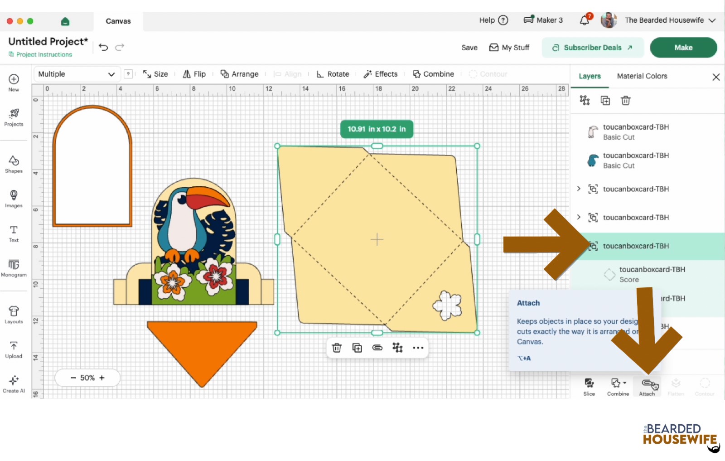Expand the fourth toucanboxcard-TBH group layer
Image resolution: width=725 pixels, height=461 pixels.
coord(579,217)
